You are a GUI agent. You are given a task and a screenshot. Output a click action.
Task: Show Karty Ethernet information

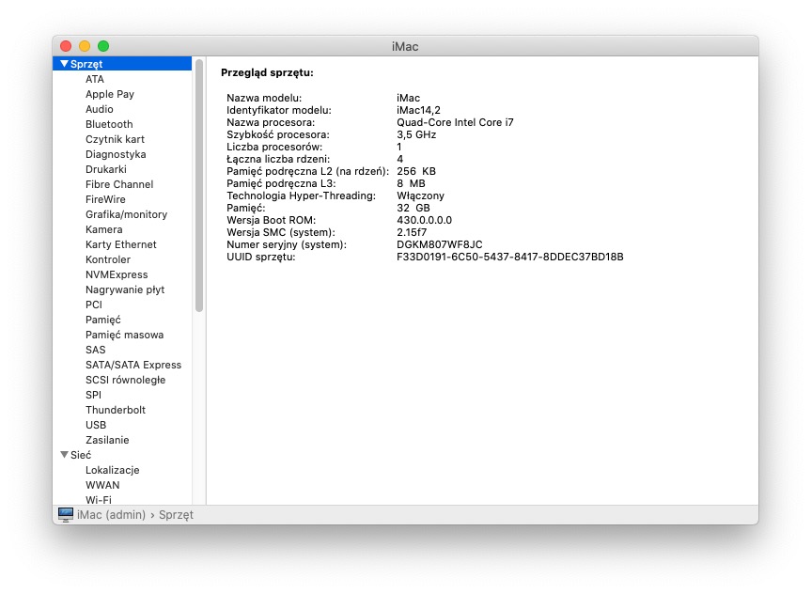coord(121,244)
